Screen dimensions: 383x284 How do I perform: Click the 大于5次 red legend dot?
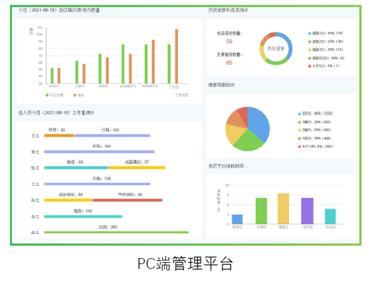coord(309,66)
